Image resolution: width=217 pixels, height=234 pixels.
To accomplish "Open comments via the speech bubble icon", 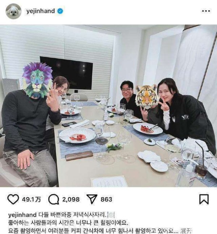I will (54, 199).
